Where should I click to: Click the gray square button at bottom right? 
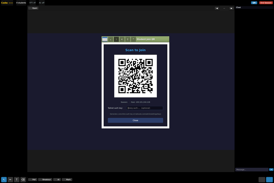pyautogui.click(x=262, y=180)
